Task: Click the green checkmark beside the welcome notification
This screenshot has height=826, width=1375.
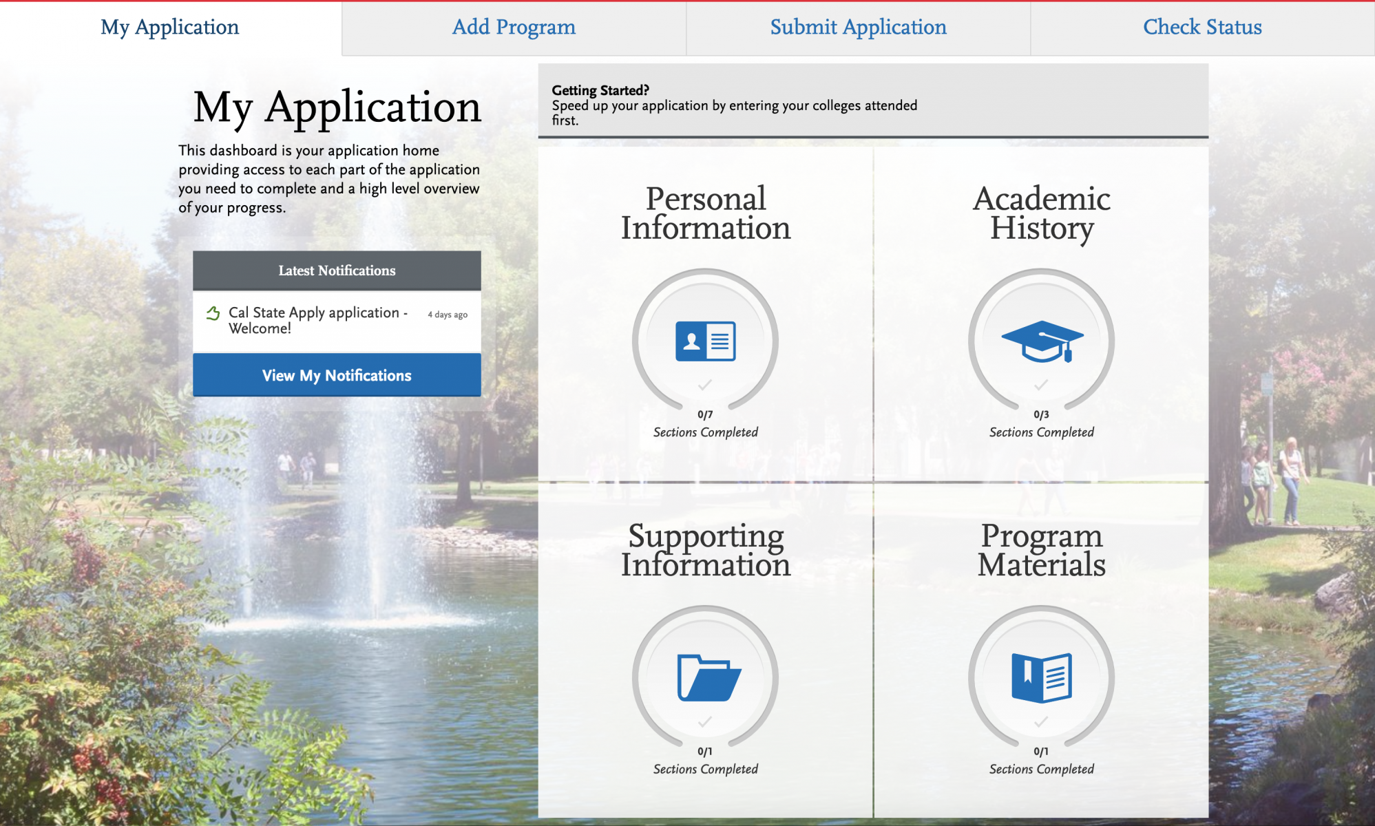Action: [x=213, y=313]
